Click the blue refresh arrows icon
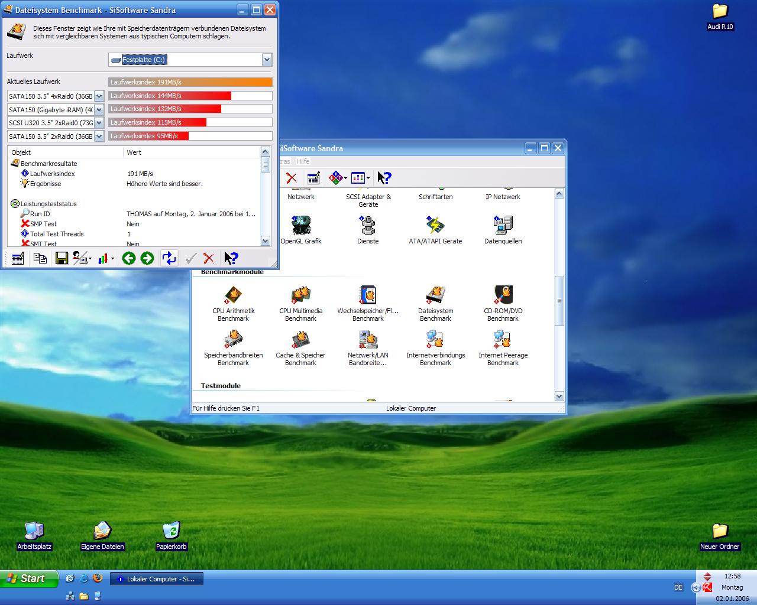The image size is (757, 605). [x=169, y=258]
